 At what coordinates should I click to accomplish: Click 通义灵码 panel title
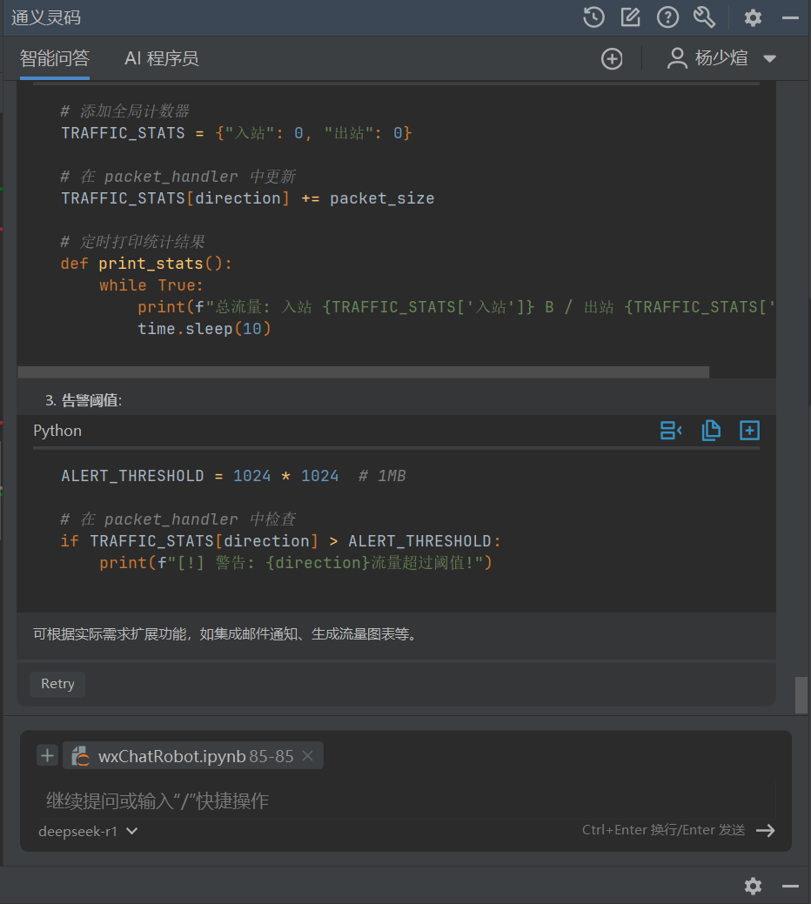(x=46, y=18)
